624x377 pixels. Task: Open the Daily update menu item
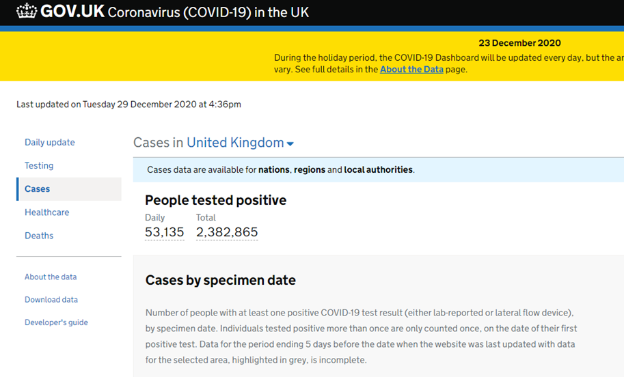(50, 142)
